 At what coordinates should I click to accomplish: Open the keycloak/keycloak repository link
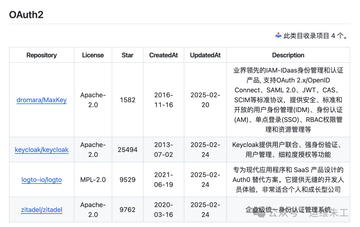click(x=42, y=150)
